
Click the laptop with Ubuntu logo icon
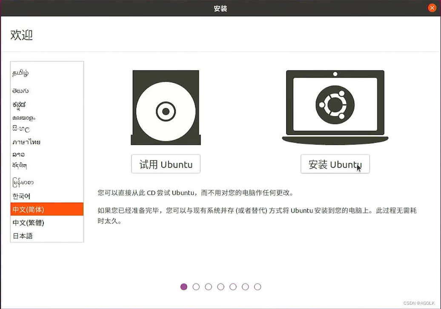(x=335, y=107)
